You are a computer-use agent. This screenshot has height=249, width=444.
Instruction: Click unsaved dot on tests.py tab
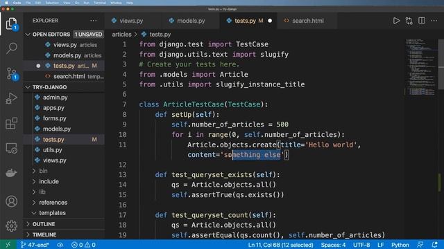(x=270, y=21)
